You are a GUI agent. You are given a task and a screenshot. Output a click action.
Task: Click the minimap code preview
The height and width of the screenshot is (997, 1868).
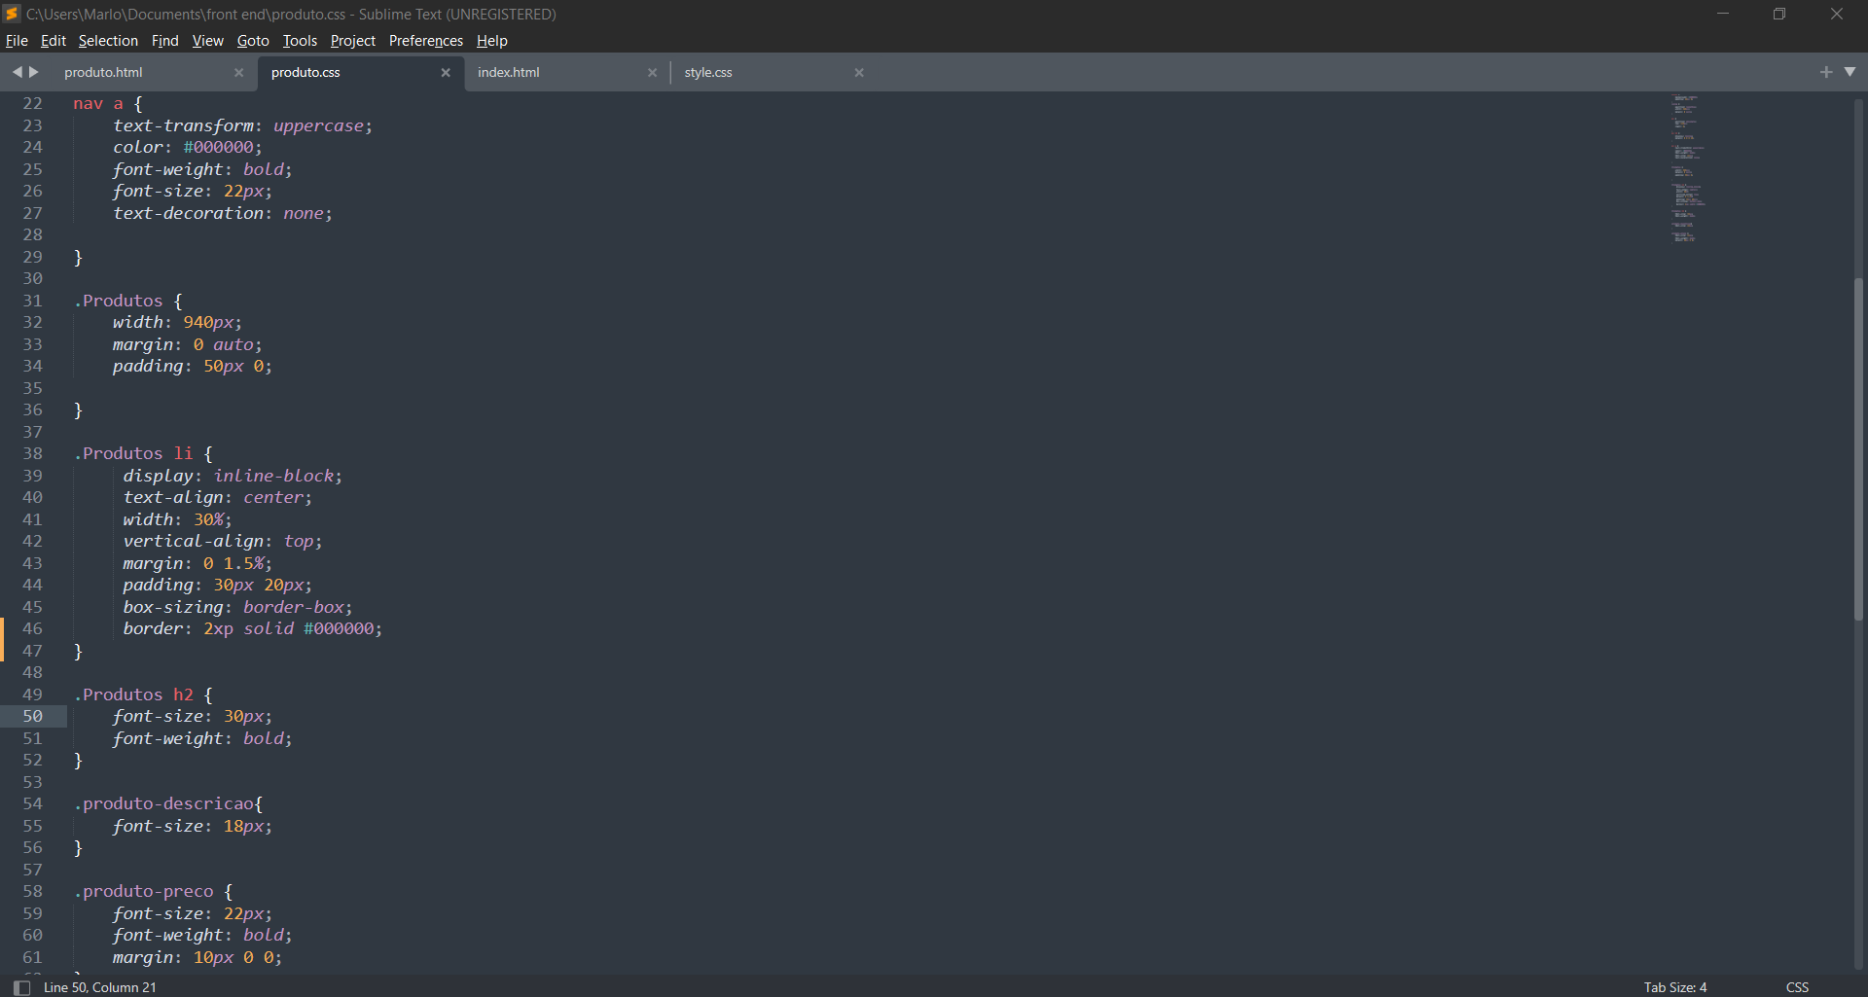pyautogui.click(x=1688, y=168)
